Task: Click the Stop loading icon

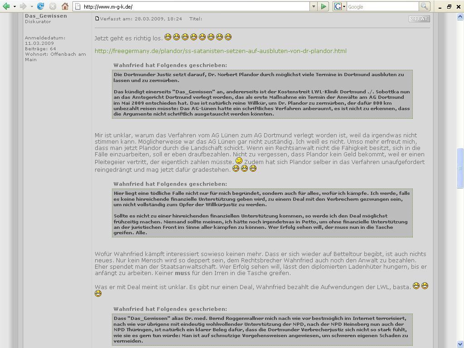Action: pos(53,6)
